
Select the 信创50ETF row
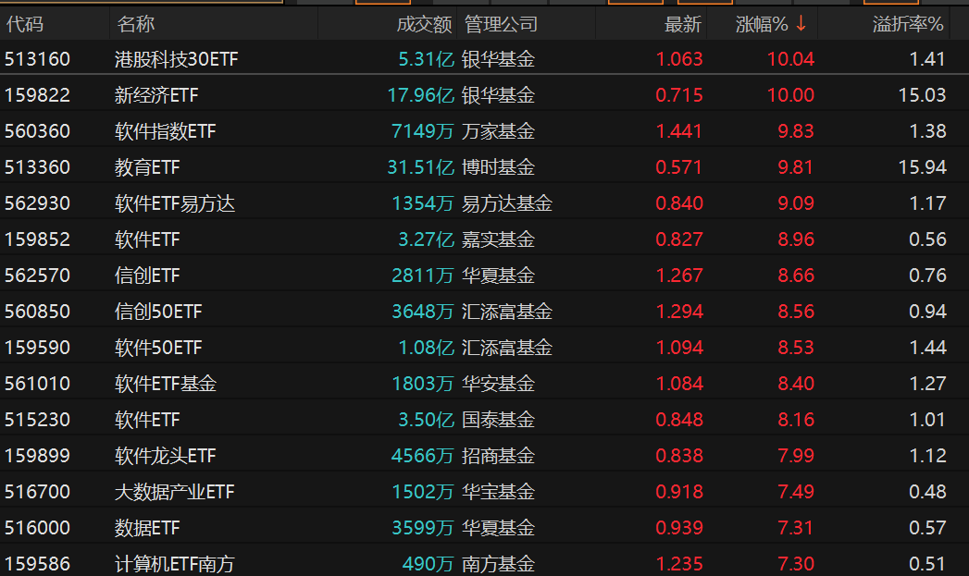[485, 312]
